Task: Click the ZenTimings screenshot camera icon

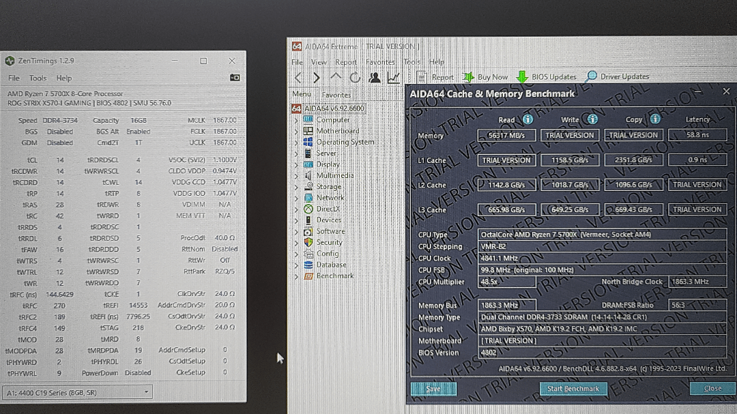Action: pyautogui.click(x=235, y=78)
